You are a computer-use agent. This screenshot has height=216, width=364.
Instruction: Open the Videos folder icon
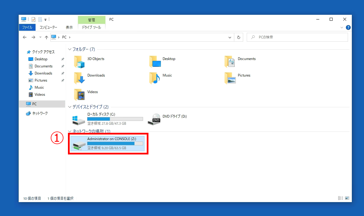[79, 95]
